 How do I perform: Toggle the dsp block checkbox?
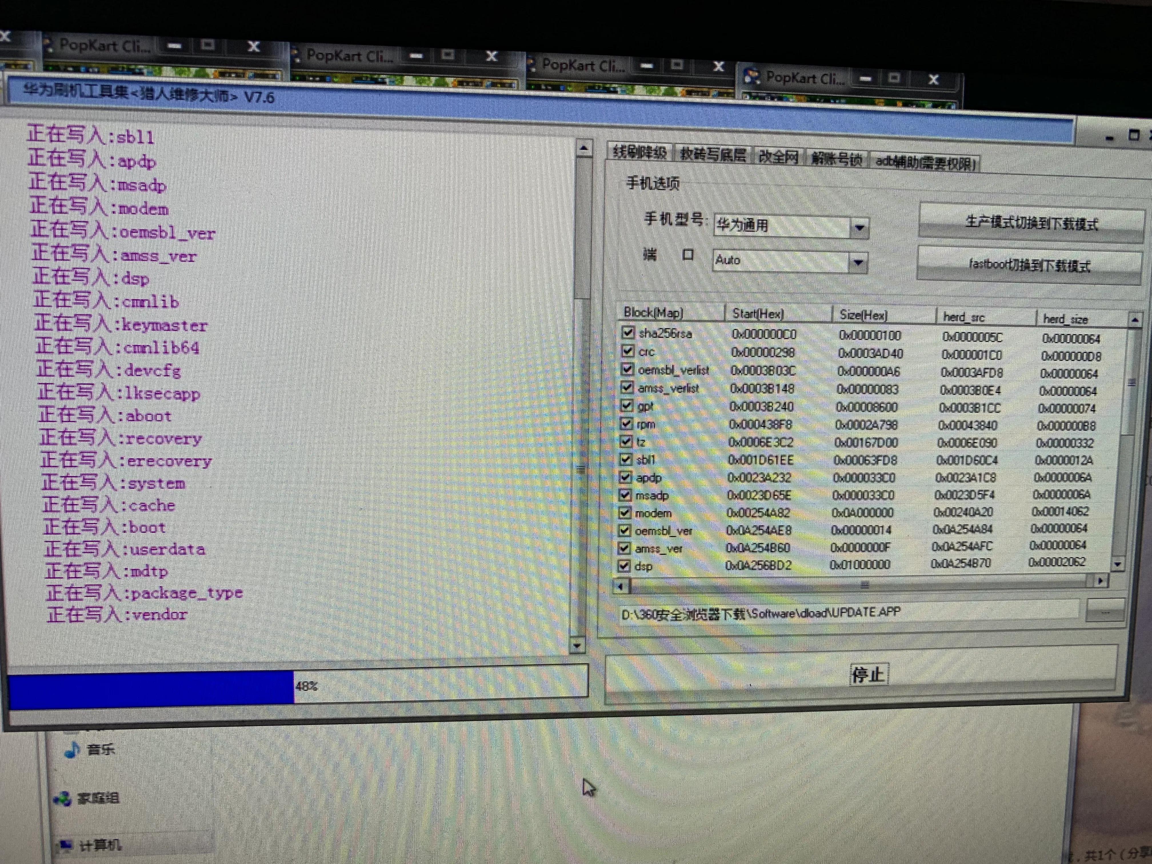(623, 566)
